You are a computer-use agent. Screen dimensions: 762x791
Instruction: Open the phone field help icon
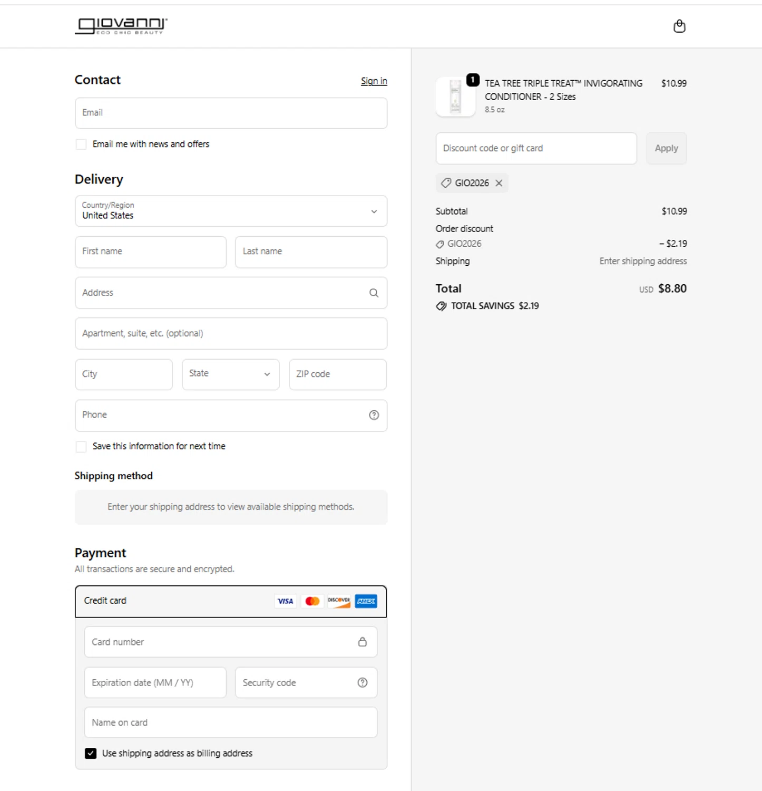click(374, 415)
